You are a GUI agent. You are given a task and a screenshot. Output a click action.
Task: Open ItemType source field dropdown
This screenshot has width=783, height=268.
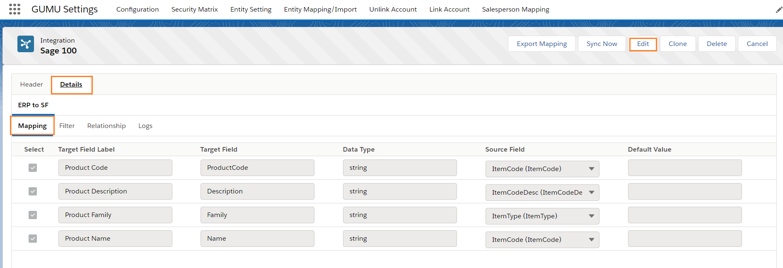(542, 216)
